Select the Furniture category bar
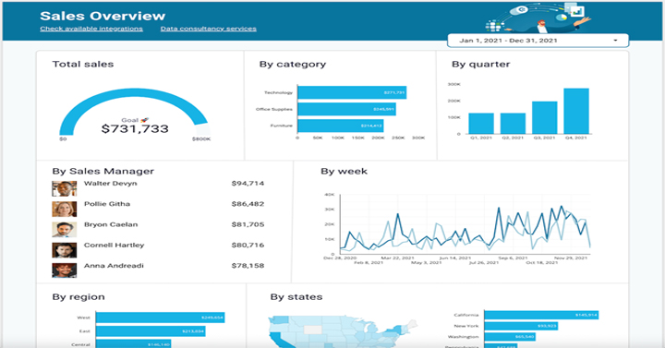The image size is (665, 348). (341, 126)
